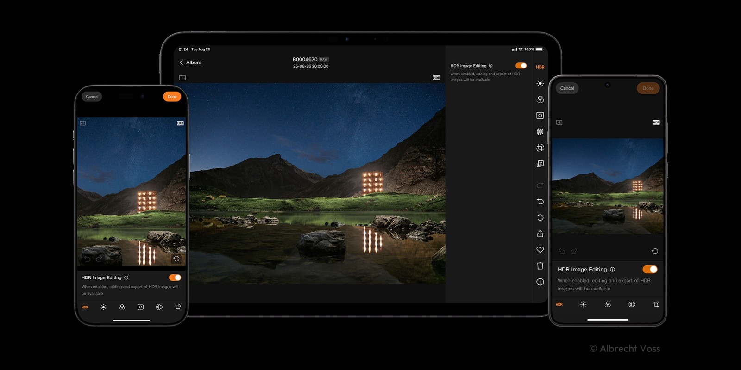
Task: Tap the orange Done button on left phone
Action: click(172, 97)
